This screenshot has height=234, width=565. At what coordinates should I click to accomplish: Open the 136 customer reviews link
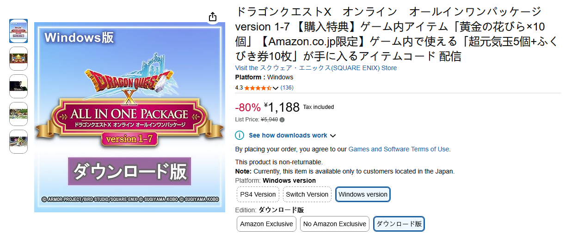click(x=287, y=88)
